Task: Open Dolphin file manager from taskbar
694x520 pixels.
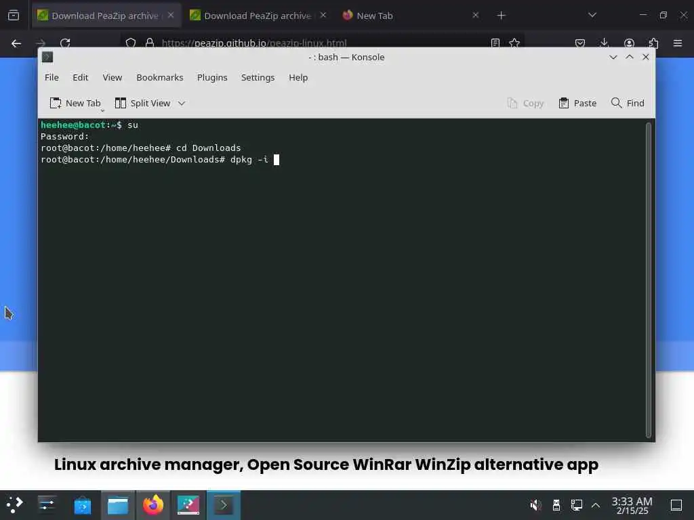Action: coord(118,505)
